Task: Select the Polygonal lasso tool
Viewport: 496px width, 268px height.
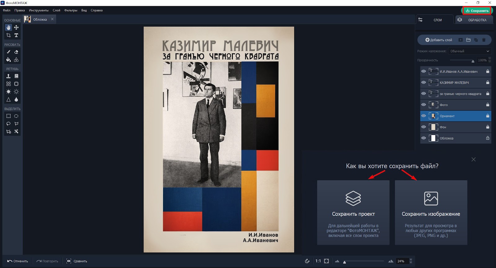Action: point(16,124)
